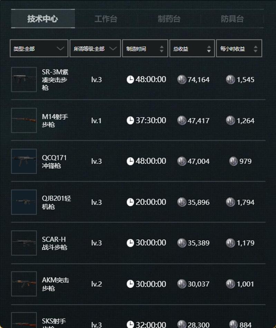The height and width of the screenshot is (328, 276).
Task: Click the SR-3M rifle thumbnail image
Action: 24,79
